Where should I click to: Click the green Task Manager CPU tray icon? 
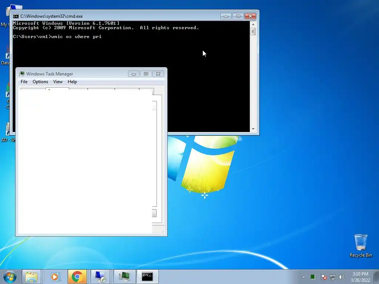click(313, 277)
